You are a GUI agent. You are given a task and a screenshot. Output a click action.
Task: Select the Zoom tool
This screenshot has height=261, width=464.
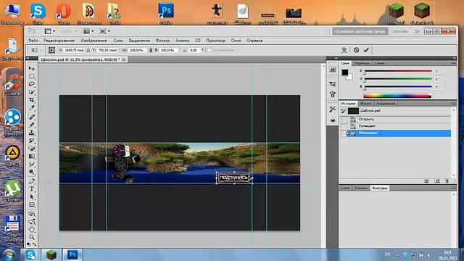coord(32,237)
